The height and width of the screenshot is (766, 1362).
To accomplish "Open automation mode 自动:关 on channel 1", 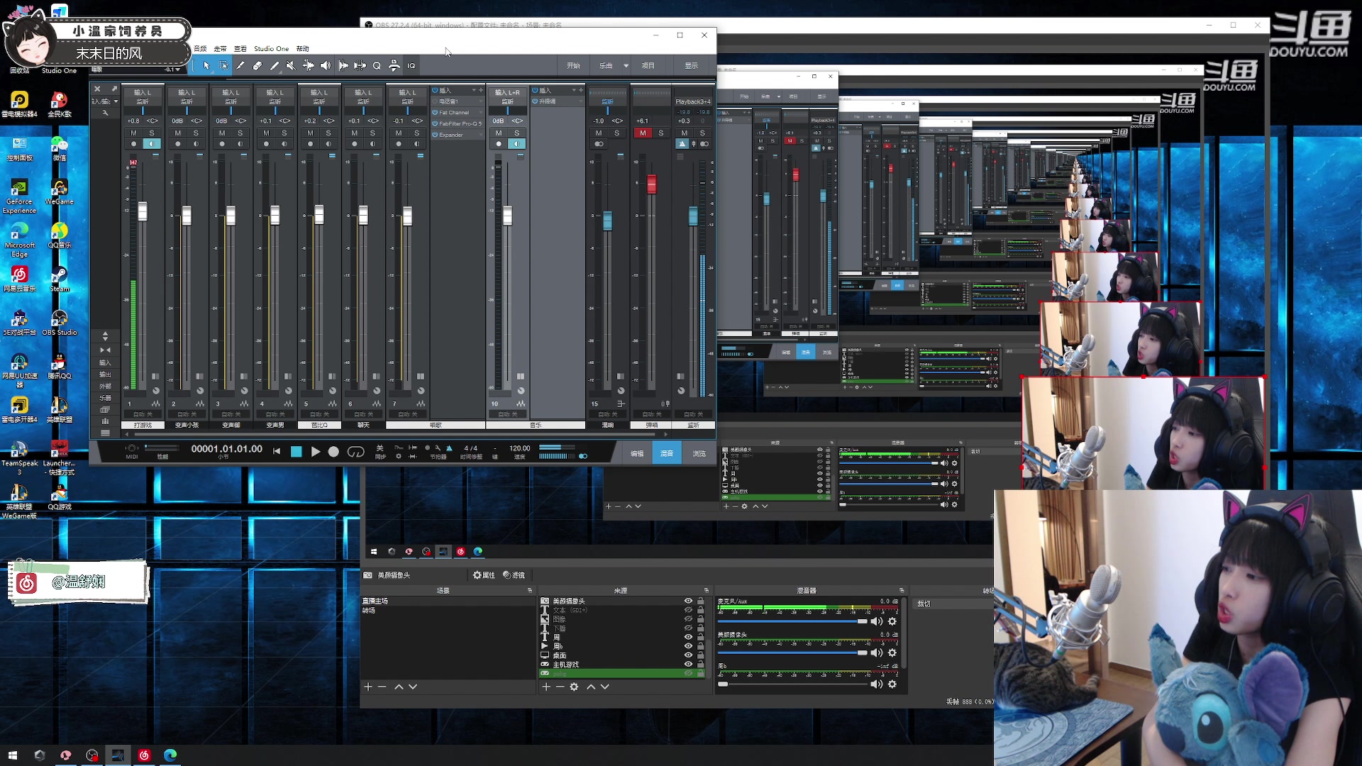I will (x=143, y=414).
